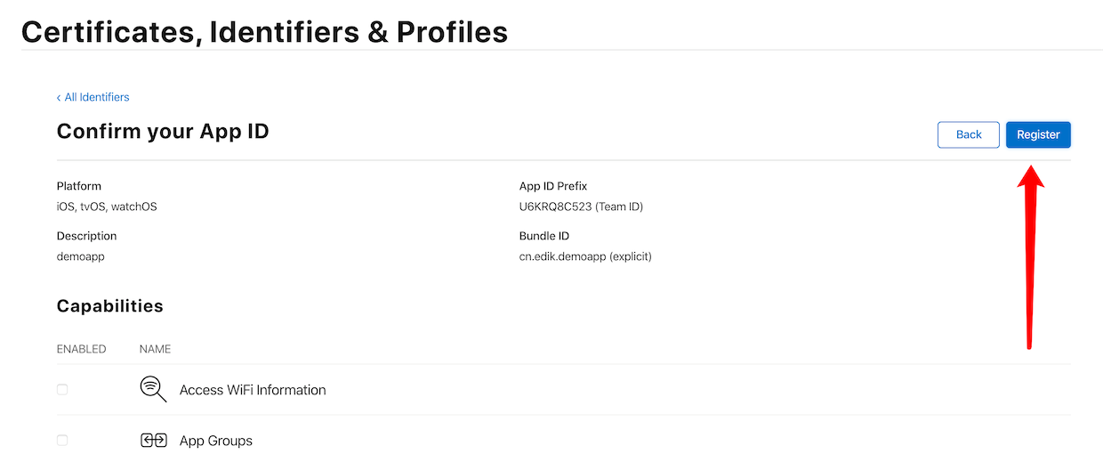
Task: Click the App Groups arrows icon
Action: click(154, 440)
